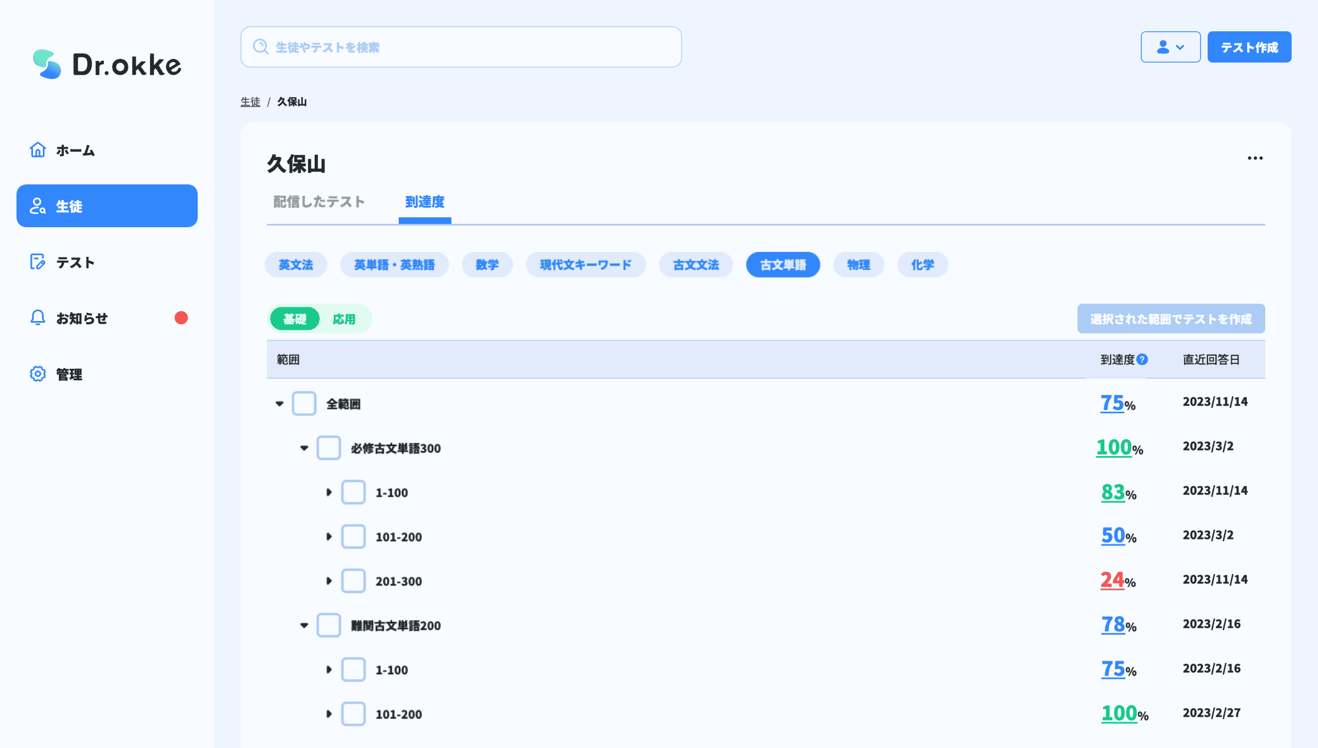Click 選択された範囲でテストを作成 button
The image size is (1318, 748).
point(1171,318)
